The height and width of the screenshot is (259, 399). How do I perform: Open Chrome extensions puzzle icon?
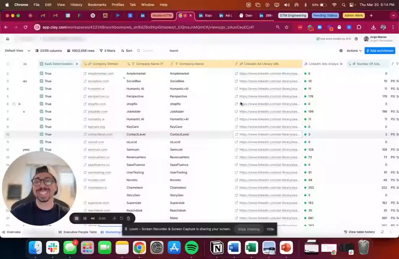click(359, 27)
